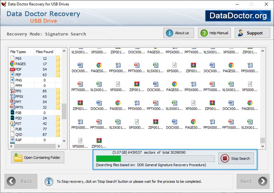Click the count 77 in the PUB row
Screen dimensions: 274x193
[45, 129]
